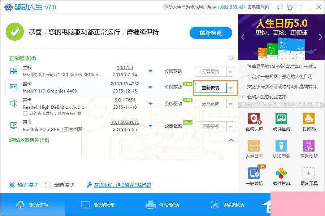Click the green checkmark status icon
The width and height of the screenshot is (325, 216).
[x=15, y=32]
